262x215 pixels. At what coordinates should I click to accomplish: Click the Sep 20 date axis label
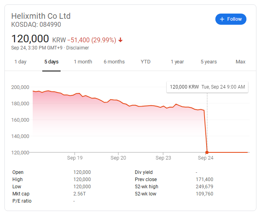pyautogui.click(x=118, y=158)
